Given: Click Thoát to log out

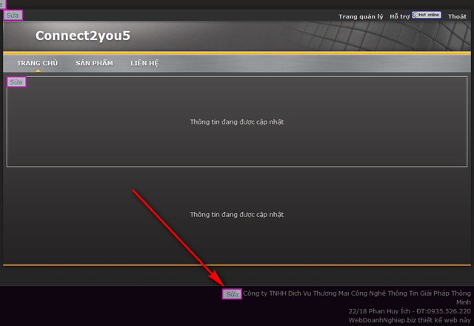Looking at the screenshot, I should tap(457, 16).
